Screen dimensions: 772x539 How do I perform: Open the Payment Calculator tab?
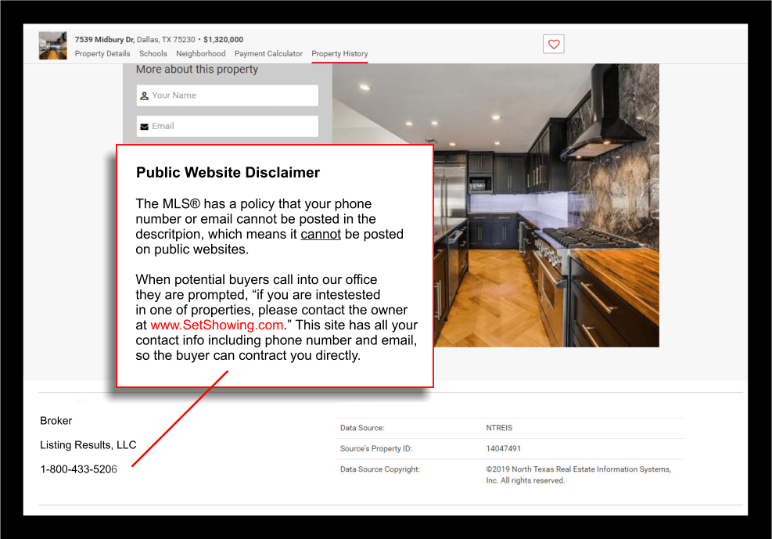click(x=268, y=53)
